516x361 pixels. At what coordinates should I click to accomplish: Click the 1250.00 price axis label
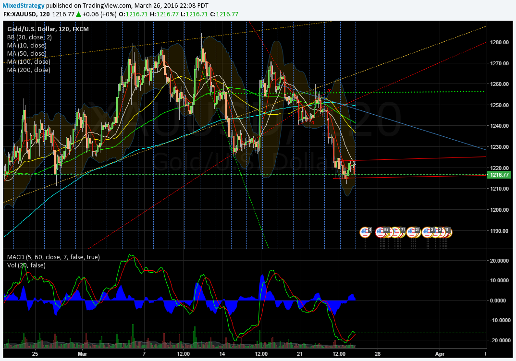499,105
